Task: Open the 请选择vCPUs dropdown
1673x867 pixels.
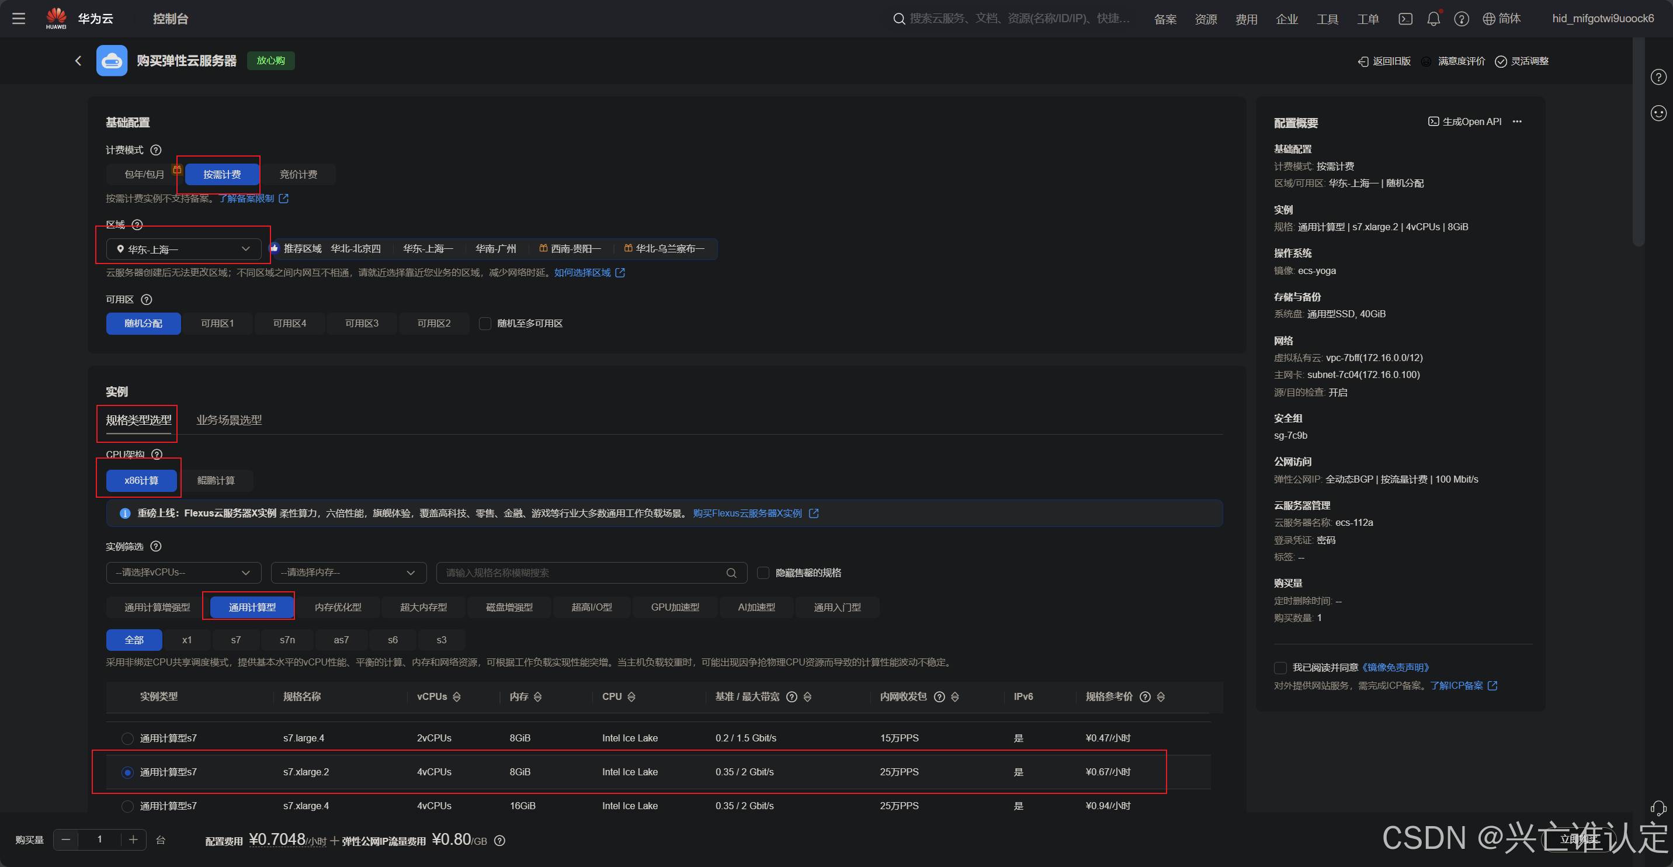Action: point(184,573)
